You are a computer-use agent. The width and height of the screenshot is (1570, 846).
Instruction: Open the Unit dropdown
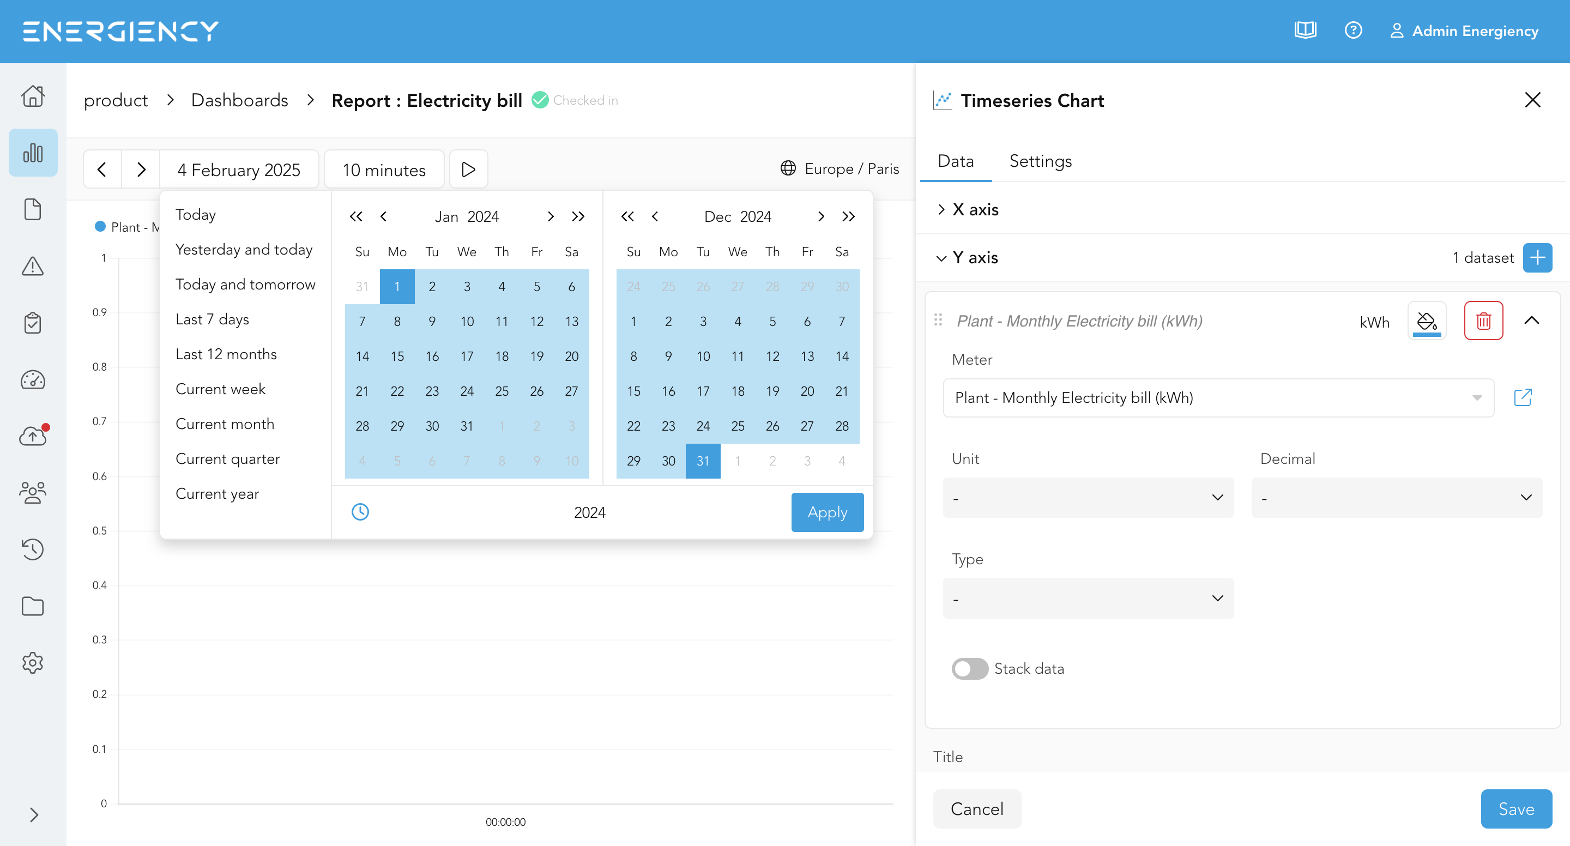[x=1088, y=497]
